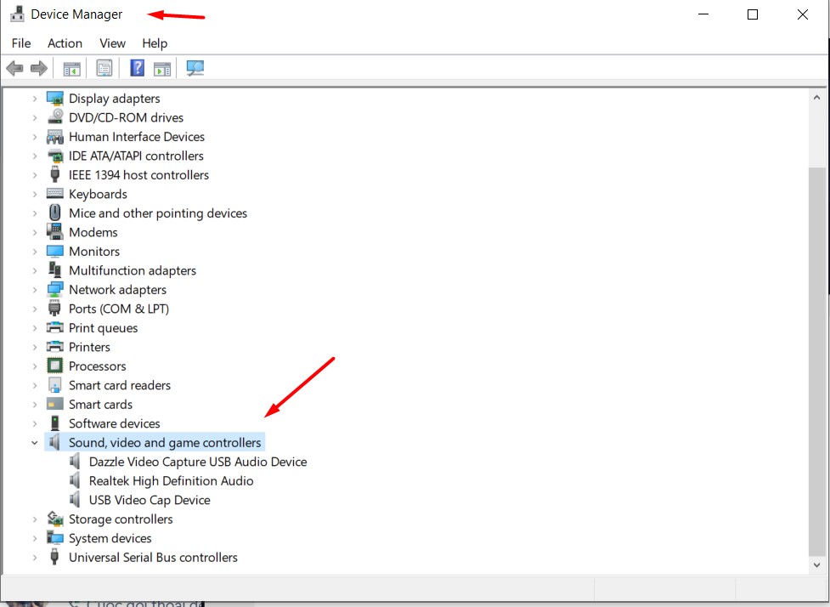The image size is (830, 607).
Task: Expand the DVD/CD-ROM drives node
Action: [x=35, y=117]
